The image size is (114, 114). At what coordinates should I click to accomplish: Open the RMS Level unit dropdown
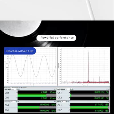13,89
